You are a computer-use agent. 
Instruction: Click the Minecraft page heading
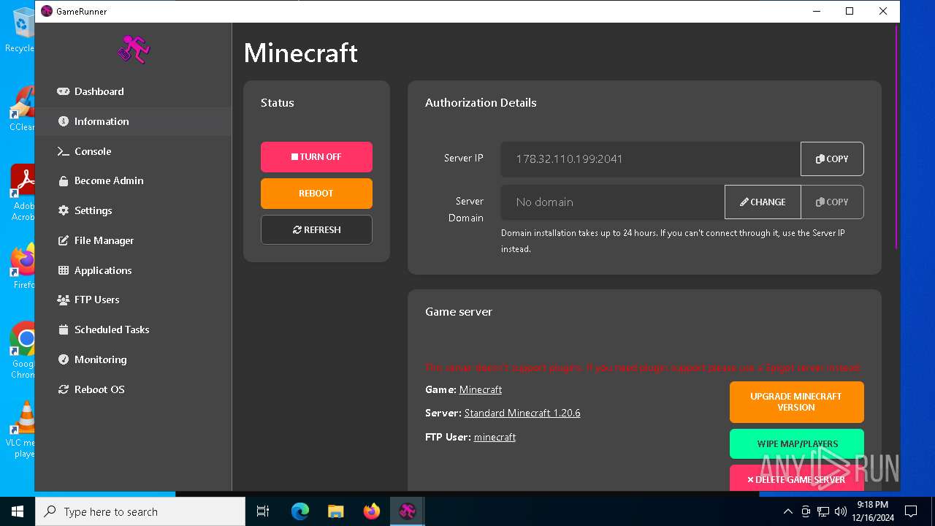300,53
